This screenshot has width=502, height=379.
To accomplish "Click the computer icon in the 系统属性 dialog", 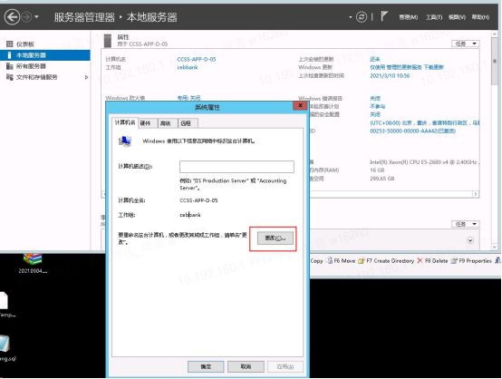I will [125, 141].
